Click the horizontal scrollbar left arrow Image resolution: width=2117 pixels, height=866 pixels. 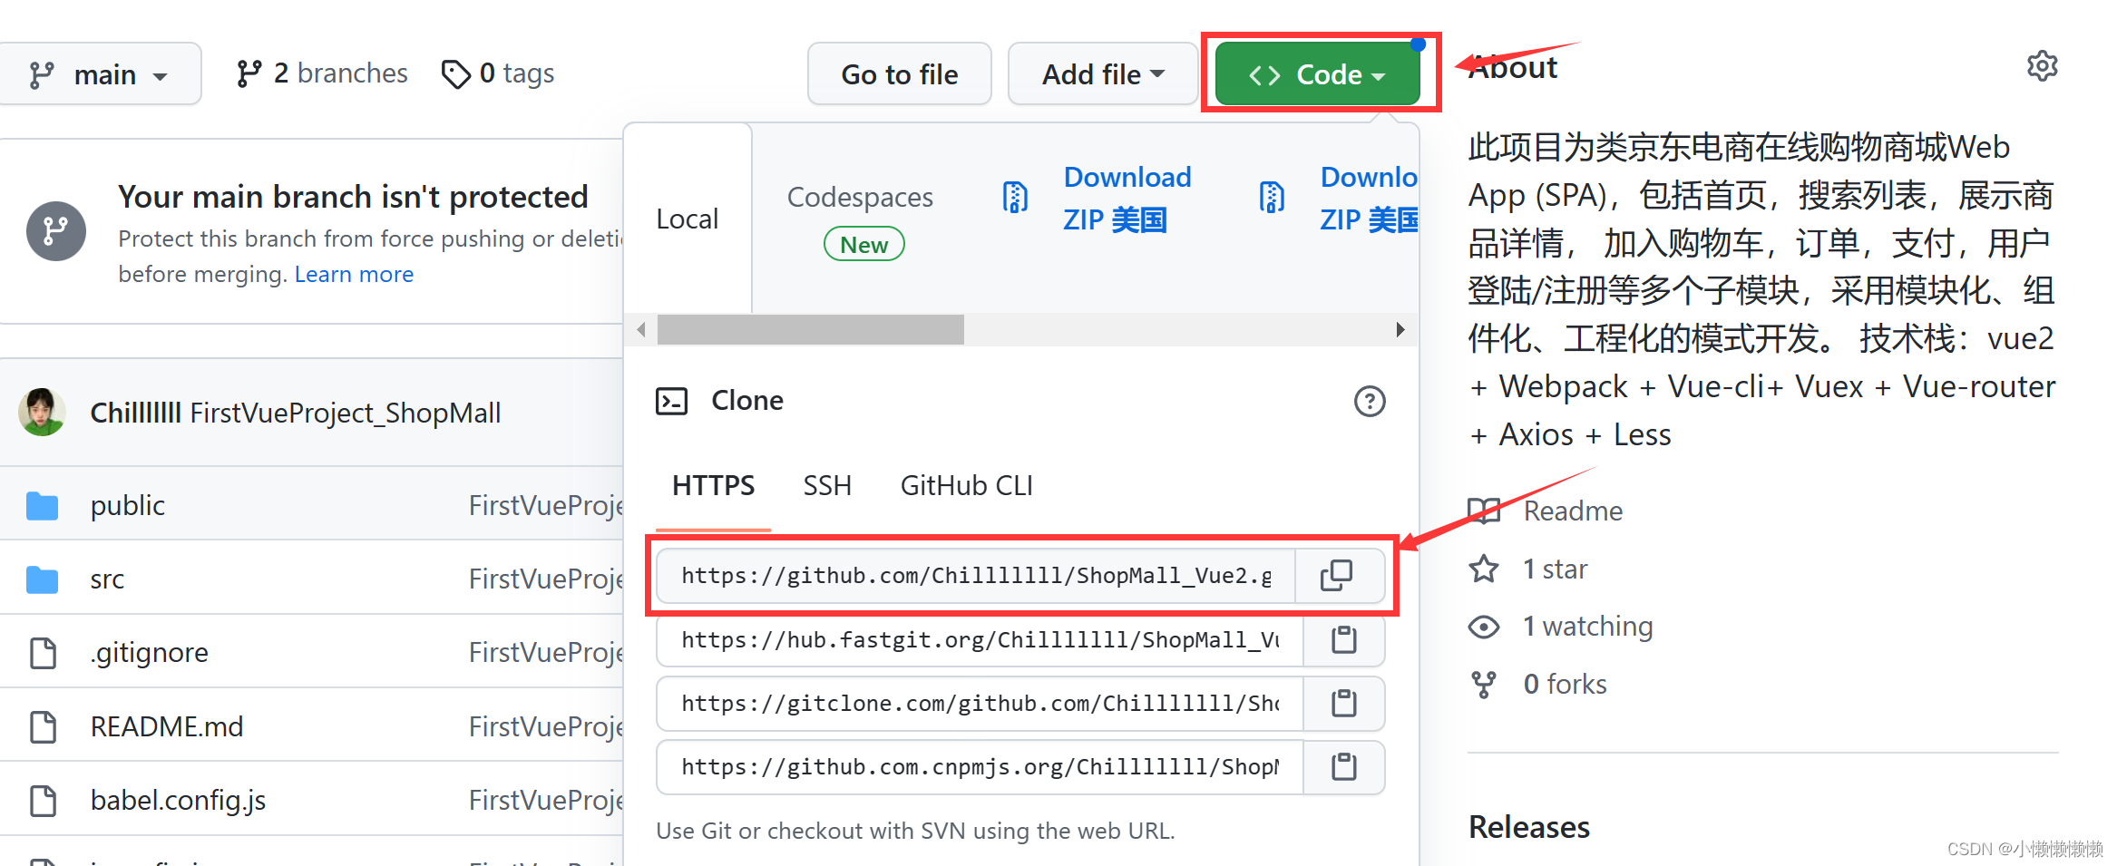tap(641, 329)
